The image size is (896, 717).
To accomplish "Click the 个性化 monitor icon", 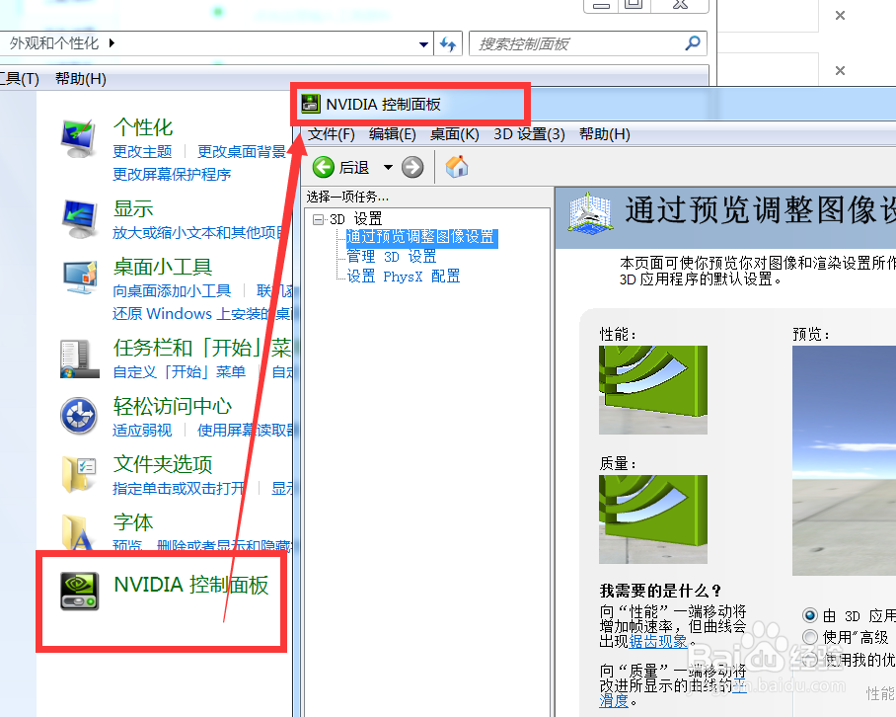I will click(x=78, y=138).
